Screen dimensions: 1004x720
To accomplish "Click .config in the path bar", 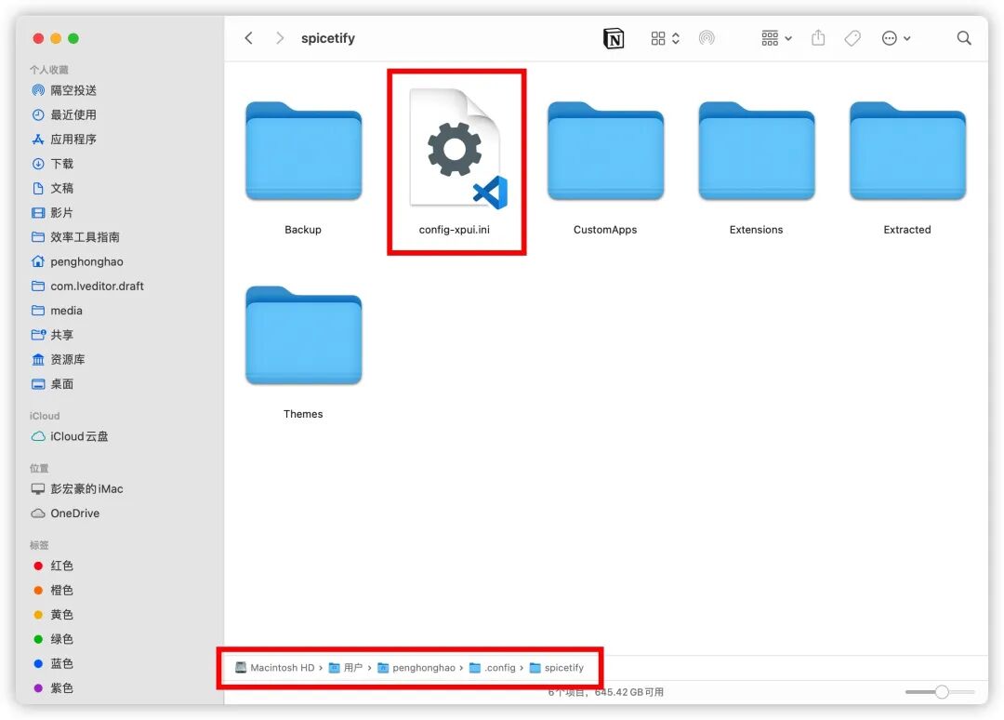I will pos(493,668).
